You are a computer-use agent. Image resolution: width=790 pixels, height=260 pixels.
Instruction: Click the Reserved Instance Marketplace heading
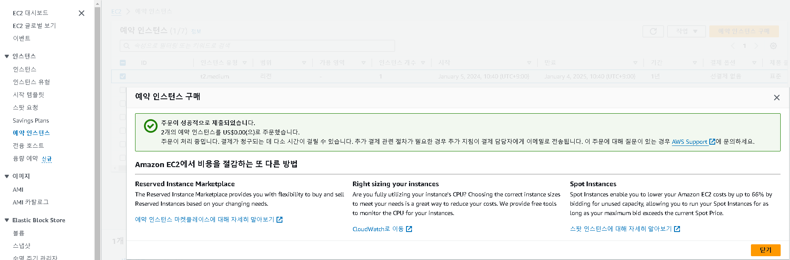click(x=185, y=184)
